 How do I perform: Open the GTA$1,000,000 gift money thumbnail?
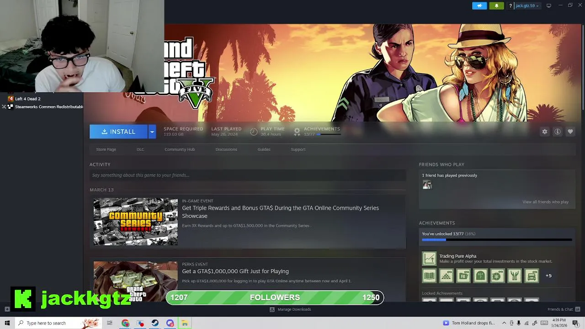pyautogui.click(x=136, y=281)
